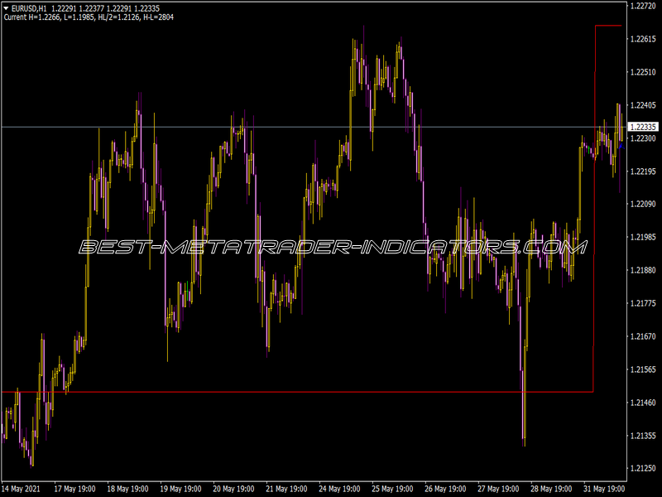The height and width of the screenshot is (497, 662).
Task: Click price level 1.22615 on the scale
Action: (643, 39)
